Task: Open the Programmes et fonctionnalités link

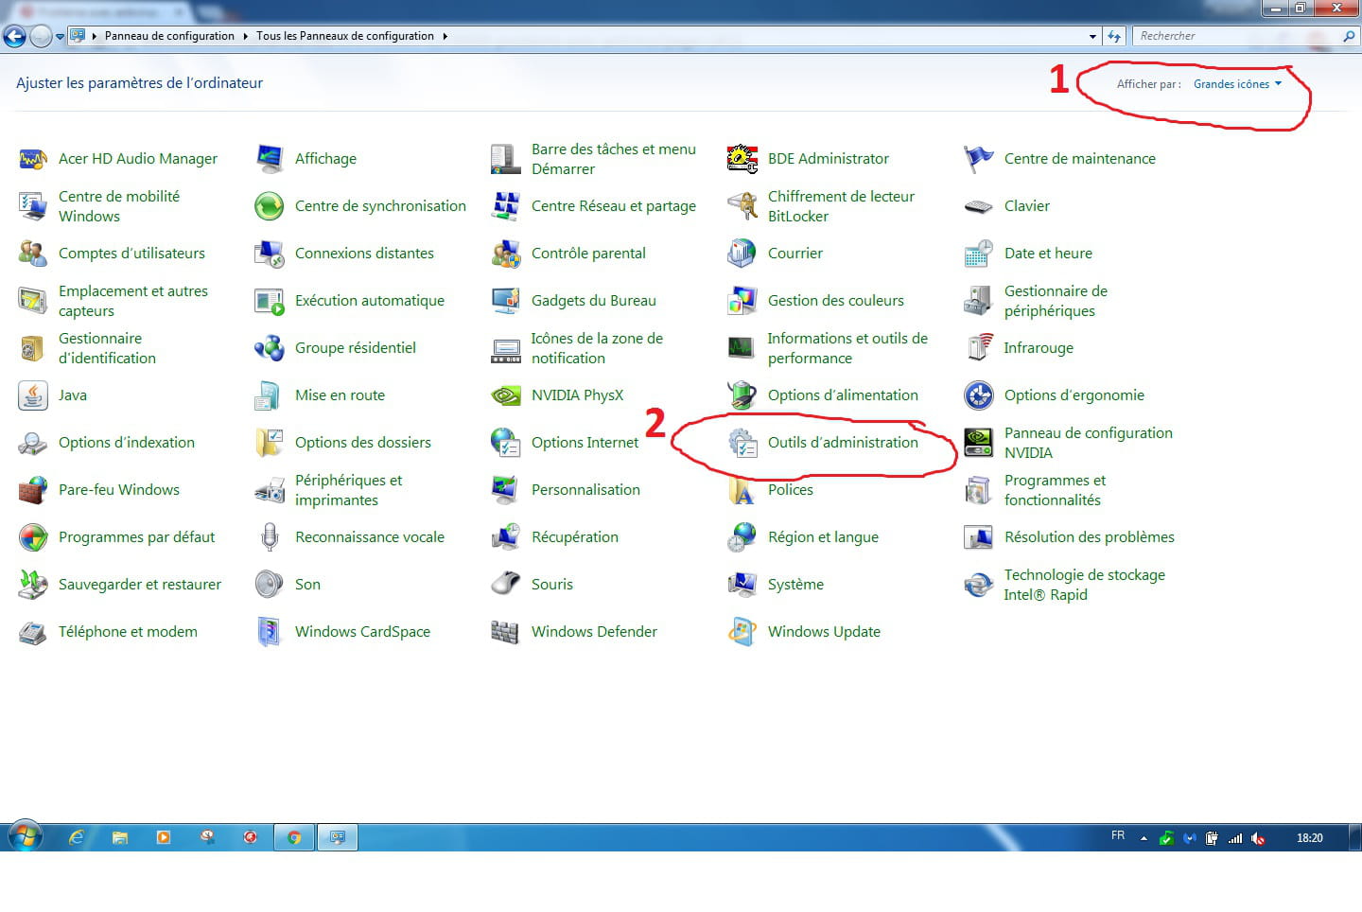Action: coord(1054,490)
